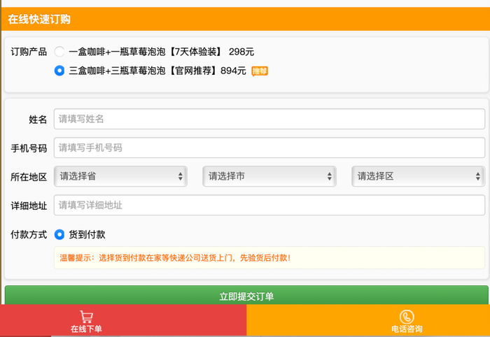Click the 订购产品 label
This screenshot has height=337, width=490.
click(29, 52)
